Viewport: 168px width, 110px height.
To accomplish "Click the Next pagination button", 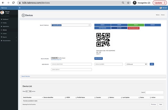I will coord(161,104).
